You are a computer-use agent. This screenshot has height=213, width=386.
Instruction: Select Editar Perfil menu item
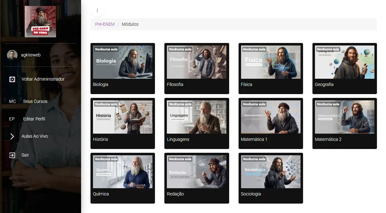(34, 119)
